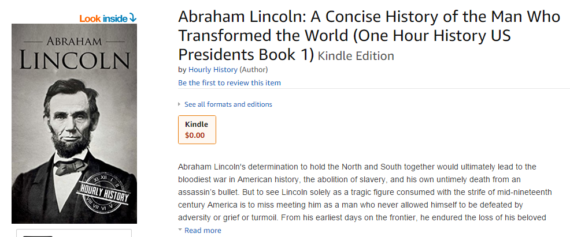
Task: Click the book title heading text
Action: click(369, 36)
